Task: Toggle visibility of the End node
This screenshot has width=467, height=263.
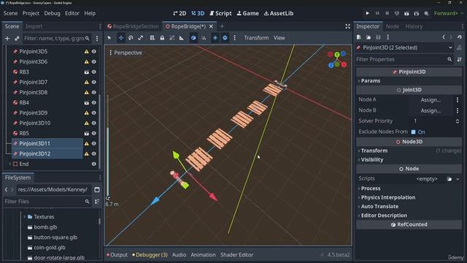Action: click(x=94, y=164)
